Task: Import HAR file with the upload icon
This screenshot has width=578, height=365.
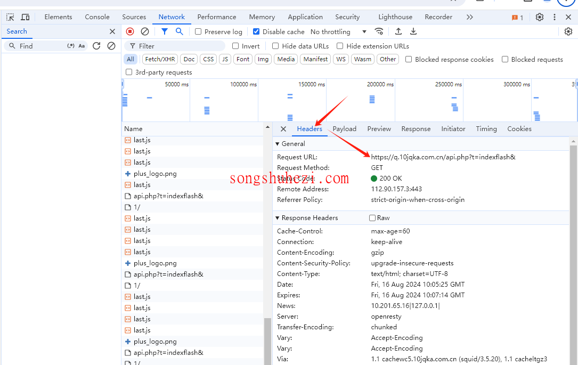Action: [x=398, y=31]
